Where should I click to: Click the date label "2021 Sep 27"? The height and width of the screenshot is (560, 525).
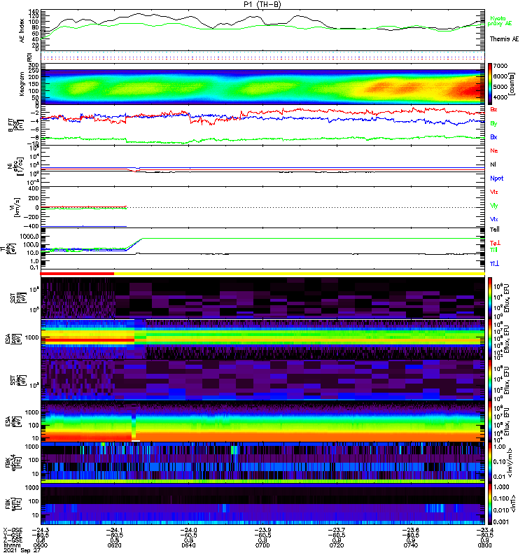[x=22, y=550]
